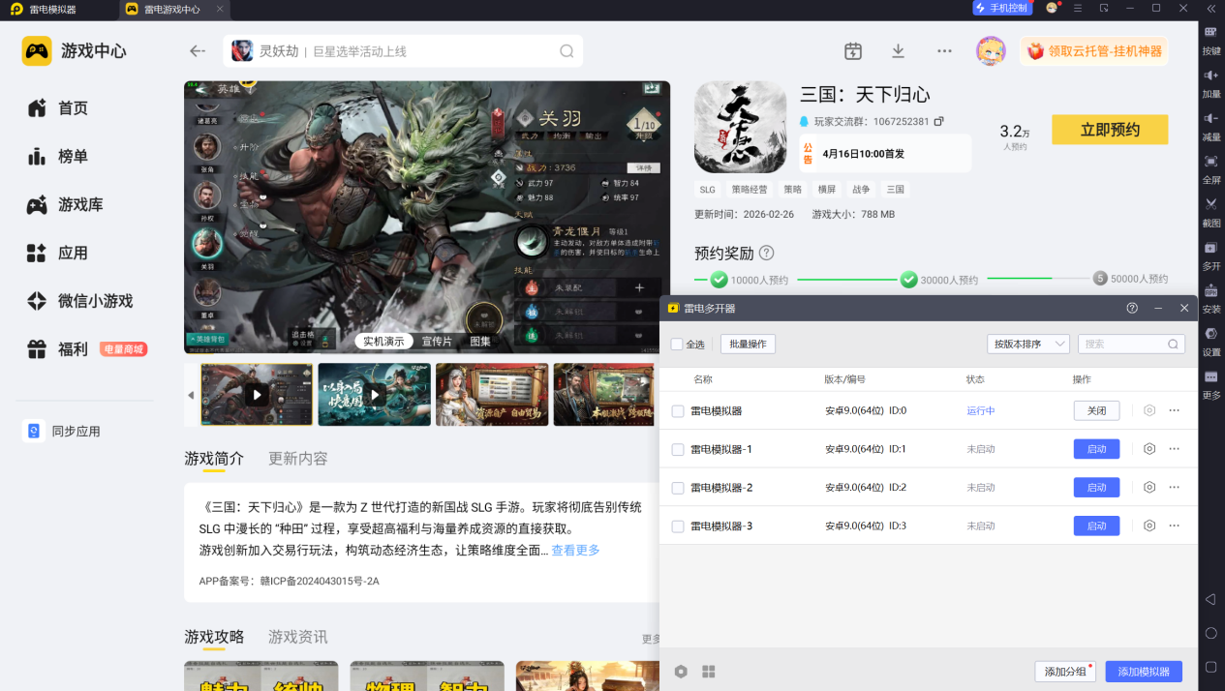The image size is (1225, 691).
Task: Go back with the left arrow
Action: coord(198,51)
